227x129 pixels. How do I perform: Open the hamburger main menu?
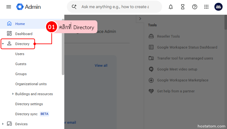point(9,7)
